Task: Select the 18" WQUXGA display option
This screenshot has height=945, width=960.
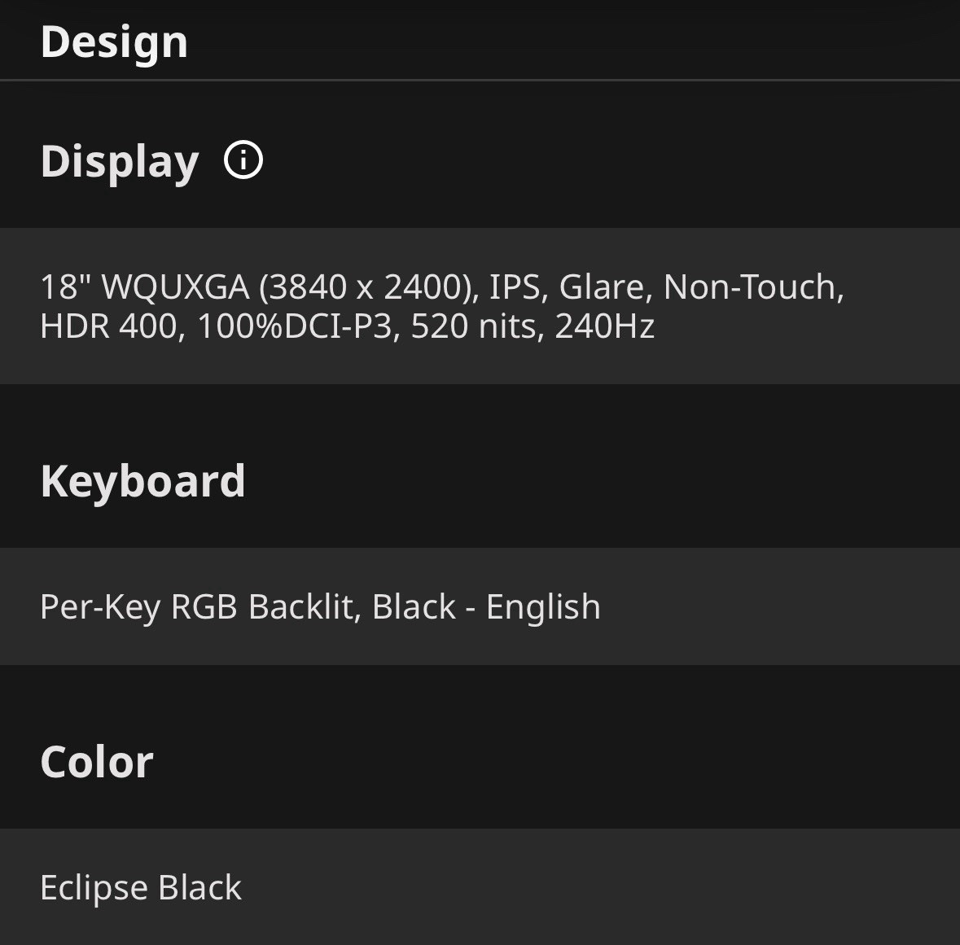Action: [x=480, y=306]
